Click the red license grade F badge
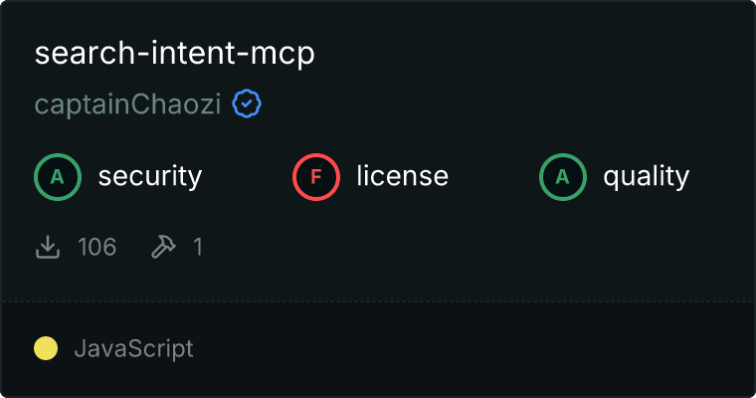756x398 pixels. 316,177
